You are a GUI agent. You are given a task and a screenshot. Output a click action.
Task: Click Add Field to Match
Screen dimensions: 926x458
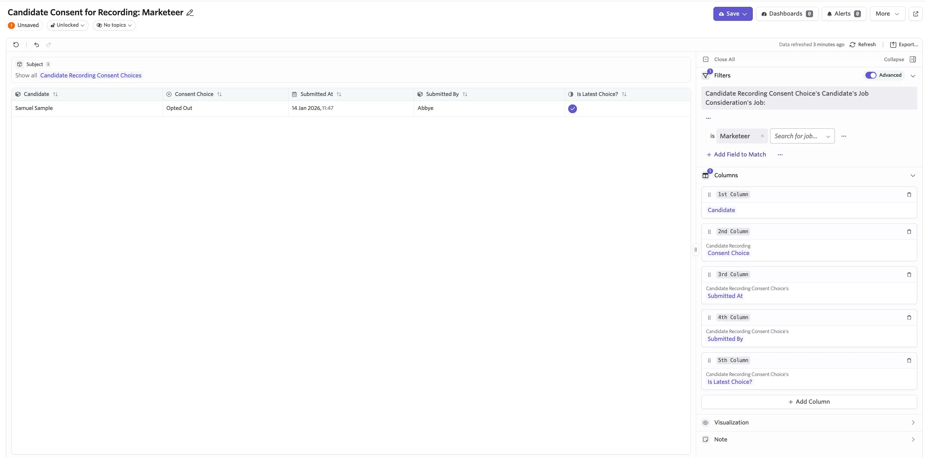(736, 155)
